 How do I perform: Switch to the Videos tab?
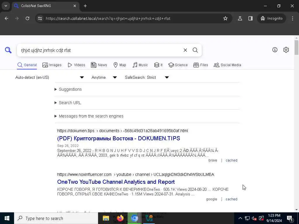(x=76, y=65)
